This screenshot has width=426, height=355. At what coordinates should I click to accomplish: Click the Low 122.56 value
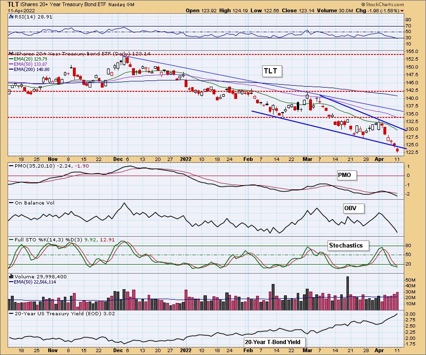click(x=265, y=10)
